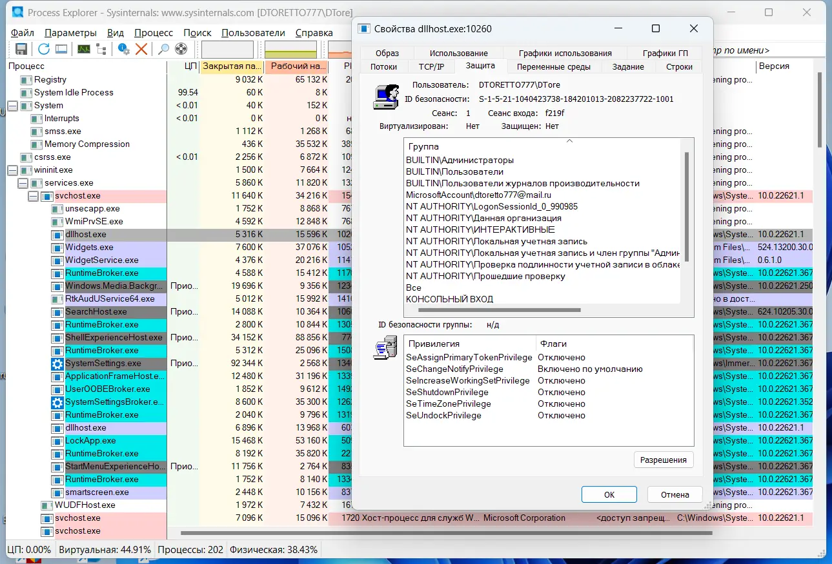Click the UserOOBEBroker.exe process icon
This screenshot has height=564, width=832.
pos(58,389)
